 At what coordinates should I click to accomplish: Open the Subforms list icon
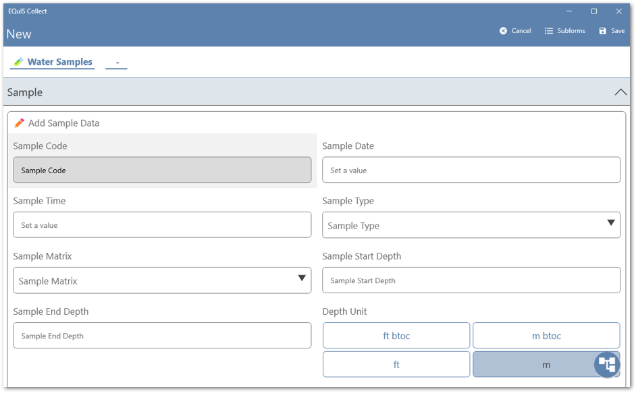point(548,30)
